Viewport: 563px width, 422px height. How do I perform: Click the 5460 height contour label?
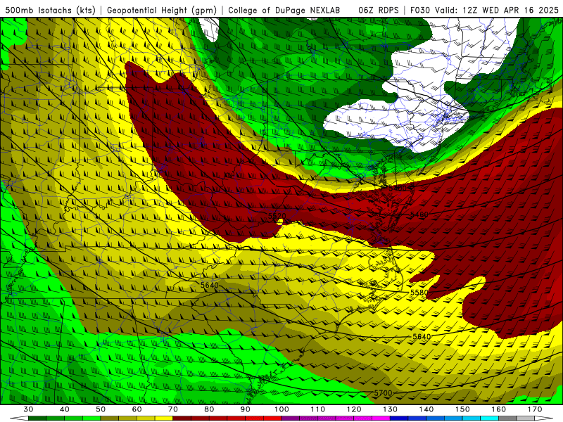click(419, 215)
